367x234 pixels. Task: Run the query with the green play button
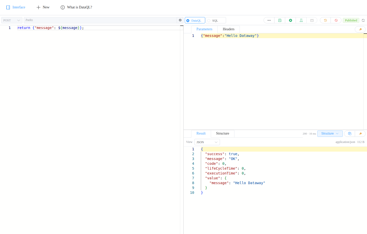click(x=290, y=20)
